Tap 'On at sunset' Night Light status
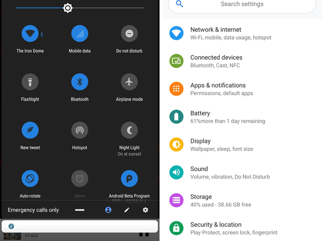322x241 pixels. coord(129,154)
